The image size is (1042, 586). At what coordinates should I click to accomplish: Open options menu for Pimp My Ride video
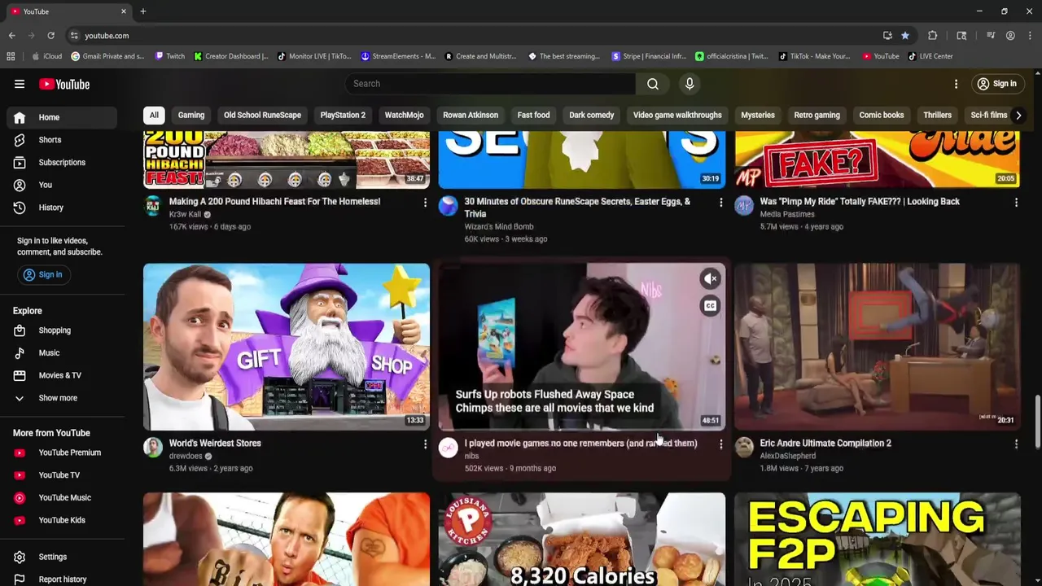click(1016, 202)
